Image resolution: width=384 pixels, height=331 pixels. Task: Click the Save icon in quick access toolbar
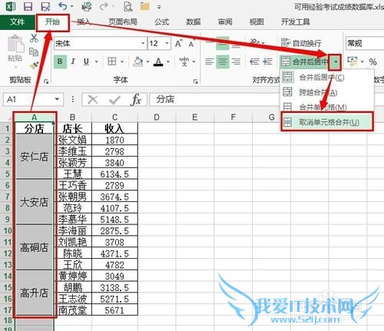coord(28,6)
